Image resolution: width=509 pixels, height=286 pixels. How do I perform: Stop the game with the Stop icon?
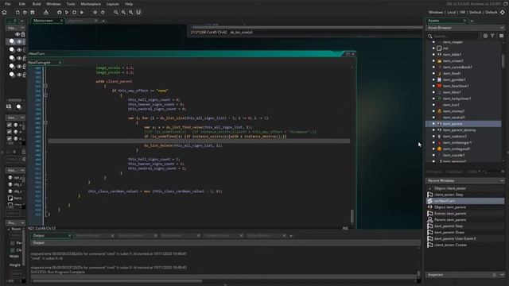click(x=74, y=13)
